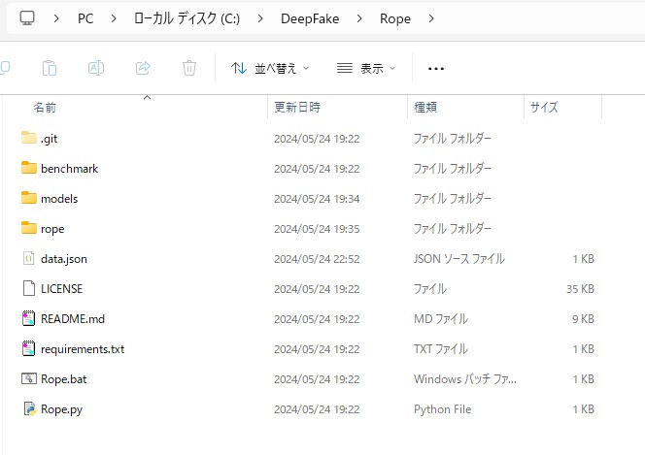Navigate to DeepFake in the breadcrumb
The height and width of the screenshot is (455, 645).
tap(310, 18)
